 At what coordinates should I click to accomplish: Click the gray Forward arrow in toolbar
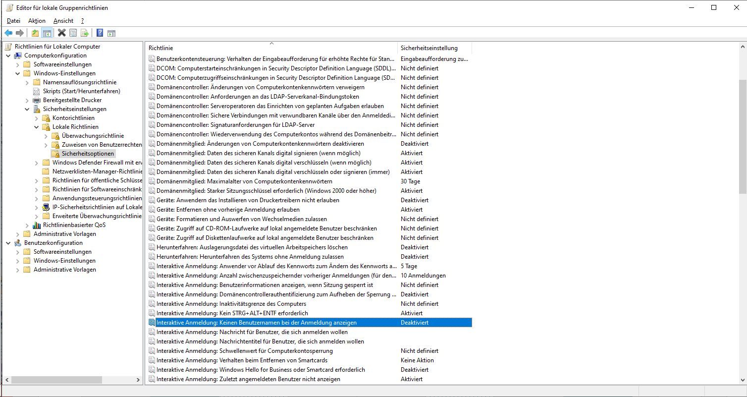tap(20, 33)
